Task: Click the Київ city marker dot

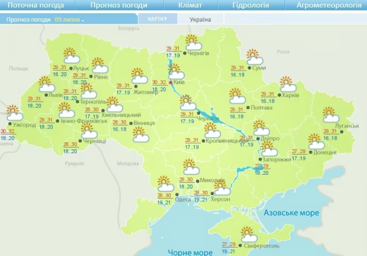Action: (x=170, y=83)
